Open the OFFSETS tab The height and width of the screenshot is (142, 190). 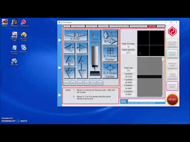click(x=91, y=26)
